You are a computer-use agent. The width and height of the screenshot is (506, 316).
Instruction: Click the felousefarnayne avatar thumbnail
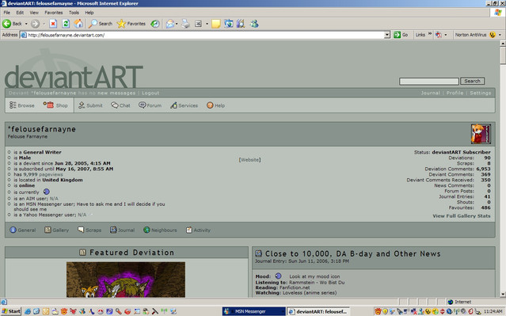pos(481,134)
